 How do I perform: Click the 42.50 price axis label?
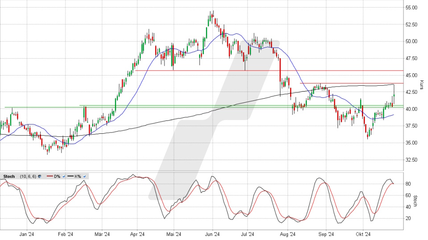tap(412, 92)
